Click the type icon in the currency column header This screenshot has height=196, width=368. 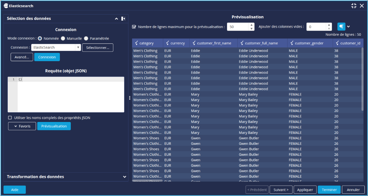(167, 43)
